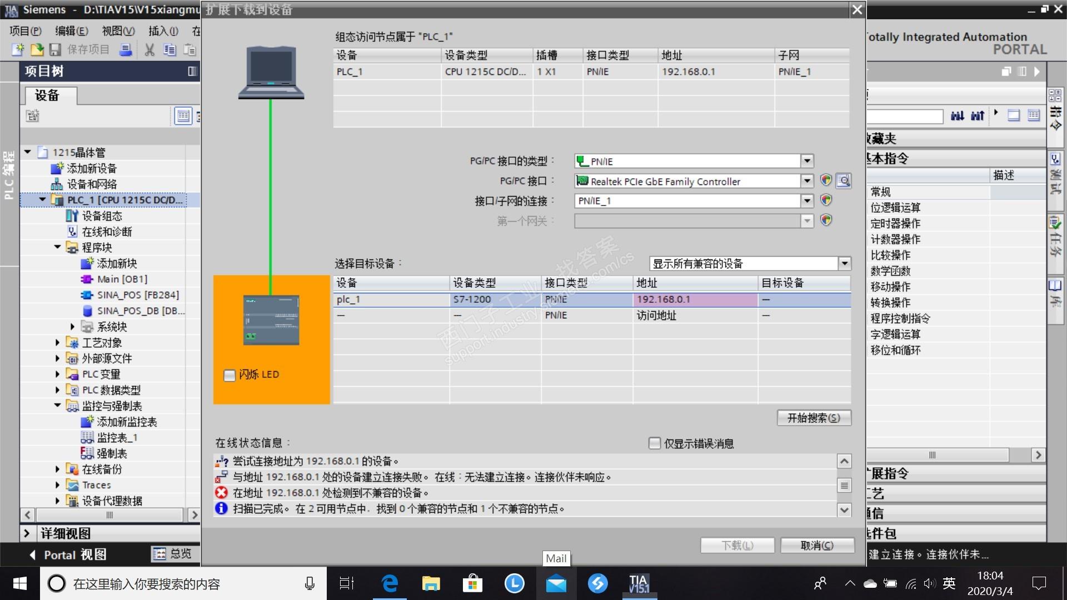Check the 仅显示错误消息 checkbox

tap(655, 443)
